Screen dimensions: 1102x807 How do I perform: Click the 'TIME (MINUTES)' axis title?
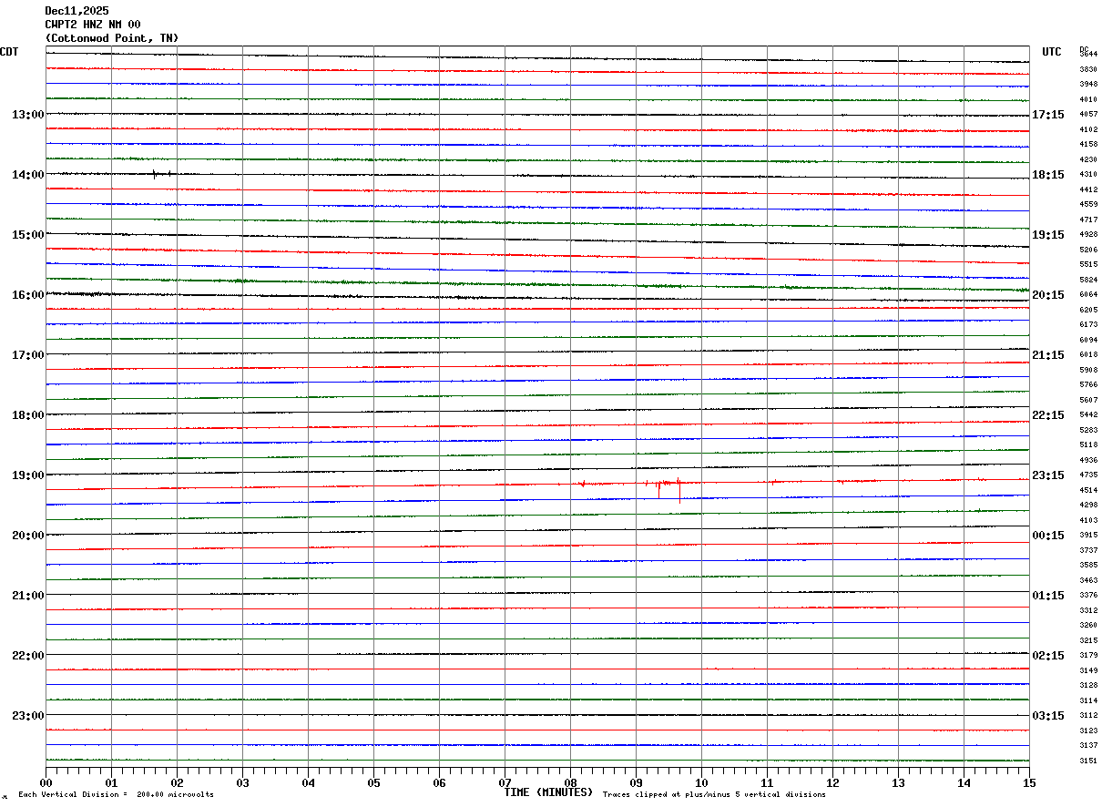pos(548,792)
